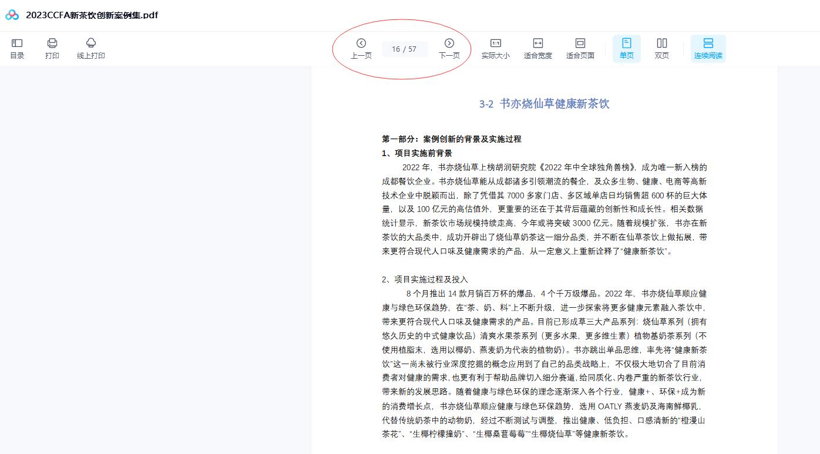The width and height of the screenshot is (820, 454).
Task: Click the paragraph beginning 8 个月推出 14 款
Action: pyautogui.click(x=544, y=364)
